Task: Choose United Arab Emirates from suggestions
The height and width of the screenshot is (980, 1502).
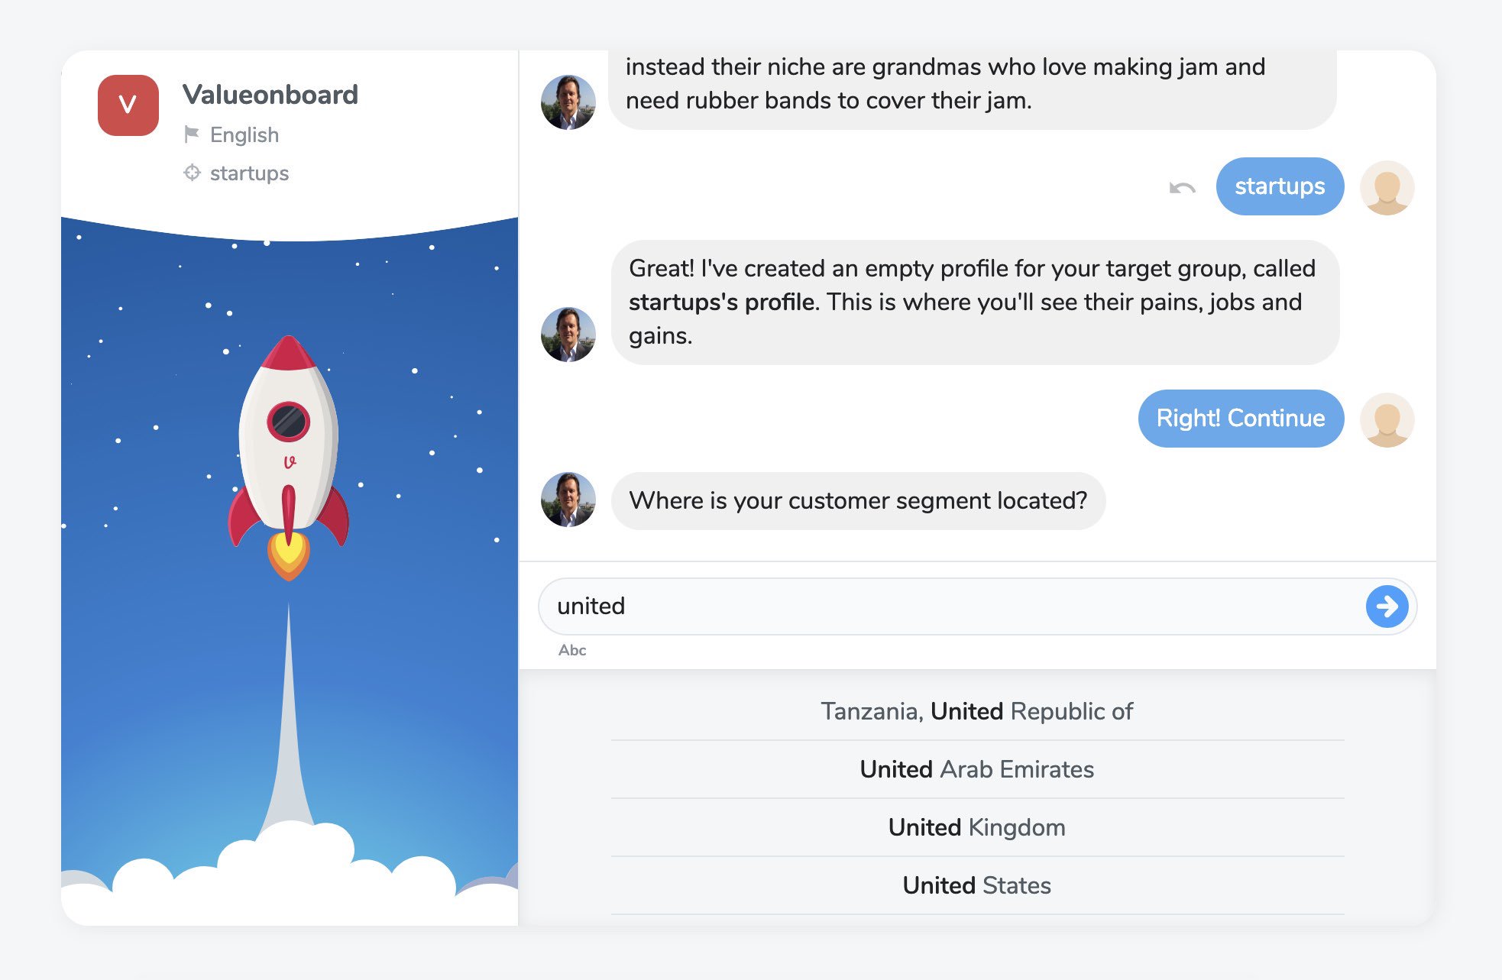Action: pyautogui.click(x=976, y=769)
